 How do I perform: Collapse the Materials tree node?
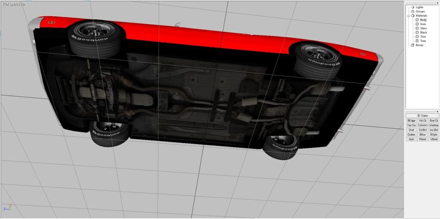pyautogui.click(x=408, y=16)
